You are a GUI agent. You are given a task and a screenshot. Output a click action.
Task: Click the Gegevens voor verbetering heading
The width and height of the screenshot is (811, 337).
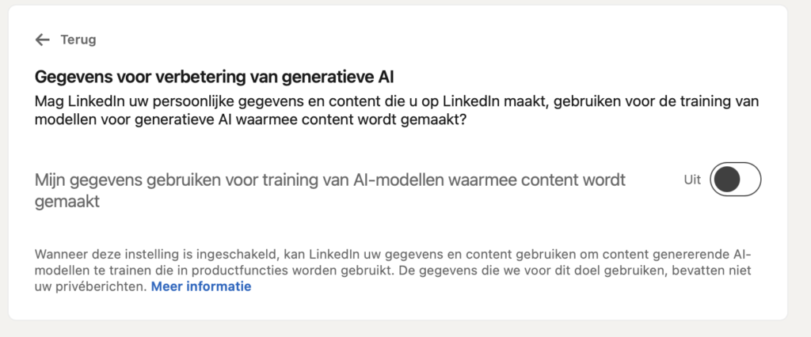(214, 78)
